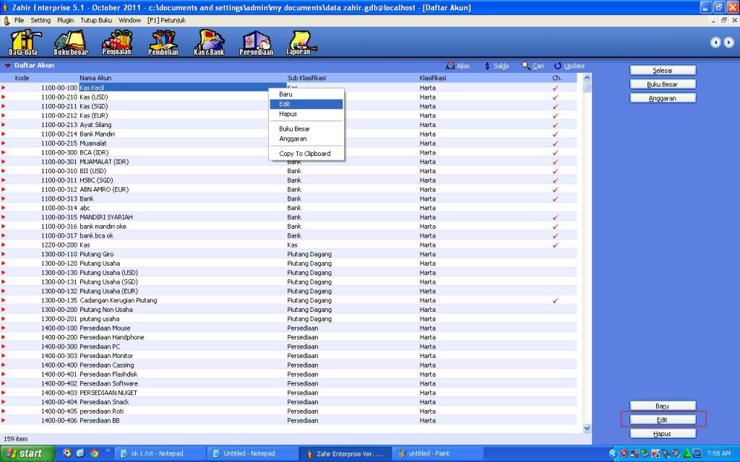Click the red marker beside 1300-00-110 Piutang Giro
This screenshot has height=462, width=740.
pyautogui.click(x=4, y=254)
